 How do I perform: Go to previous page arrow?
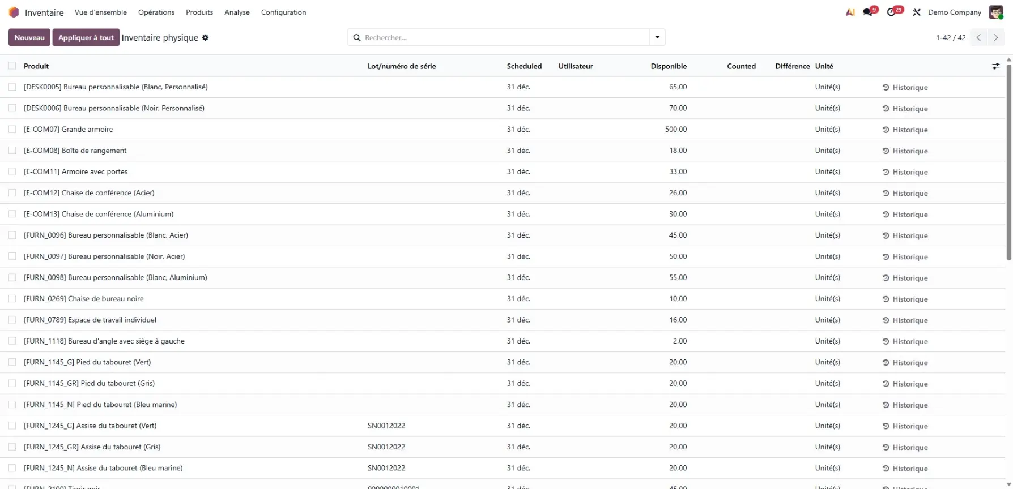tap(978, 38)
